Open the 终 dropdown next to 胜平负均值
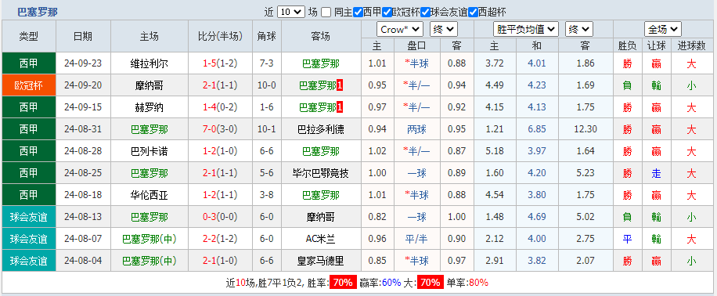The image size is (717, 296). pyautogui.click(x=579, y=30)
